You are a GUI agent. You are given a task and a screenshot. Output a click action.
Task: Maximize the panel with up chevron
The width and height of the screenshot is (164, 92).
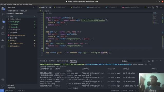[157, 61]
